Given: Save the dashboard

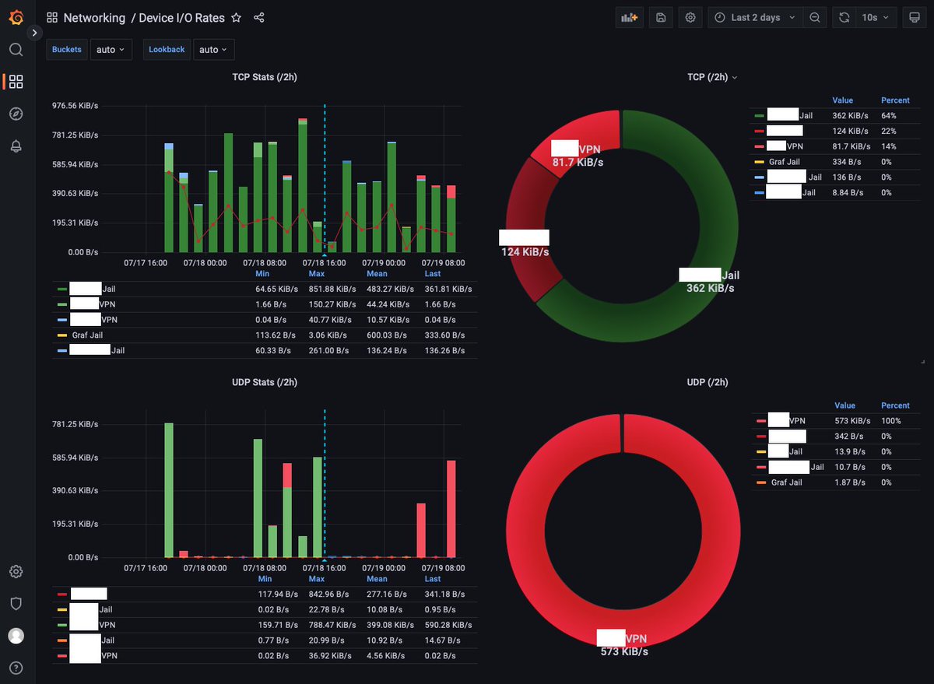Looking at the screenshot, I should pyautogui.click(x=661, y=17).
